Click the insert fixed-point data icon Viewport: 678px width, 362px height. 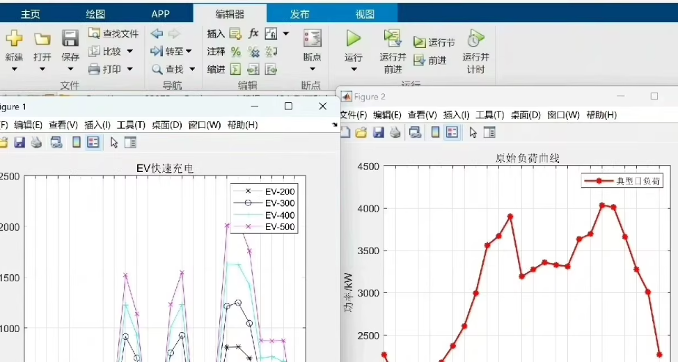271,33
